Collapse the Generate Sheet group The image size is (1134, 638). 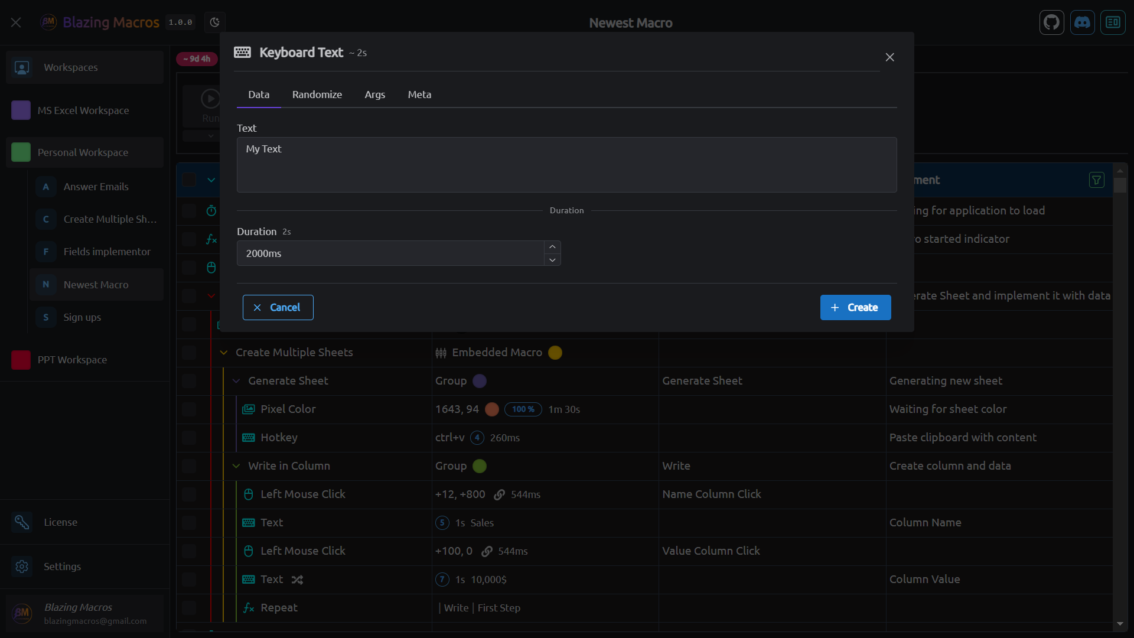(236, 381)
